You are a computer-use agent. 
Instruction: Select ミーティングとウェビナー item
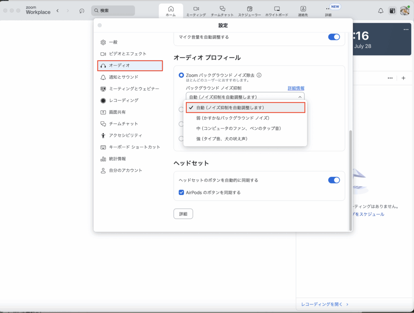pos(130,89)
